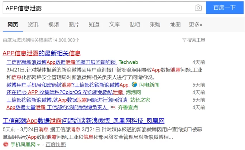The width and height of the screenshot is (245, 150).
Task: Expand the 手机凤凰网 dropdown arrow
Action: tap(39, 145)
